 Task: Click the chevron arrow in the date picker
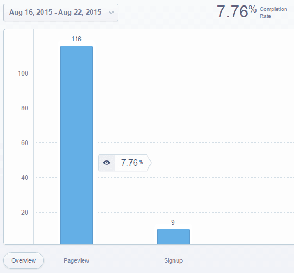click(x=111, y=13)
